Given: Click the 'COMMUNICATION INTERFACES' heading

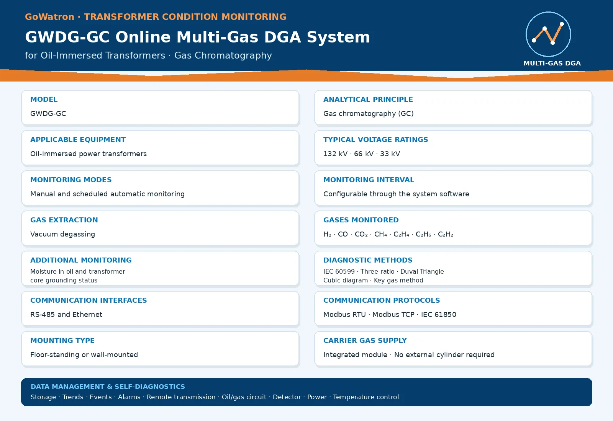Looking at the screenshot, I should [x=89, y=300].
